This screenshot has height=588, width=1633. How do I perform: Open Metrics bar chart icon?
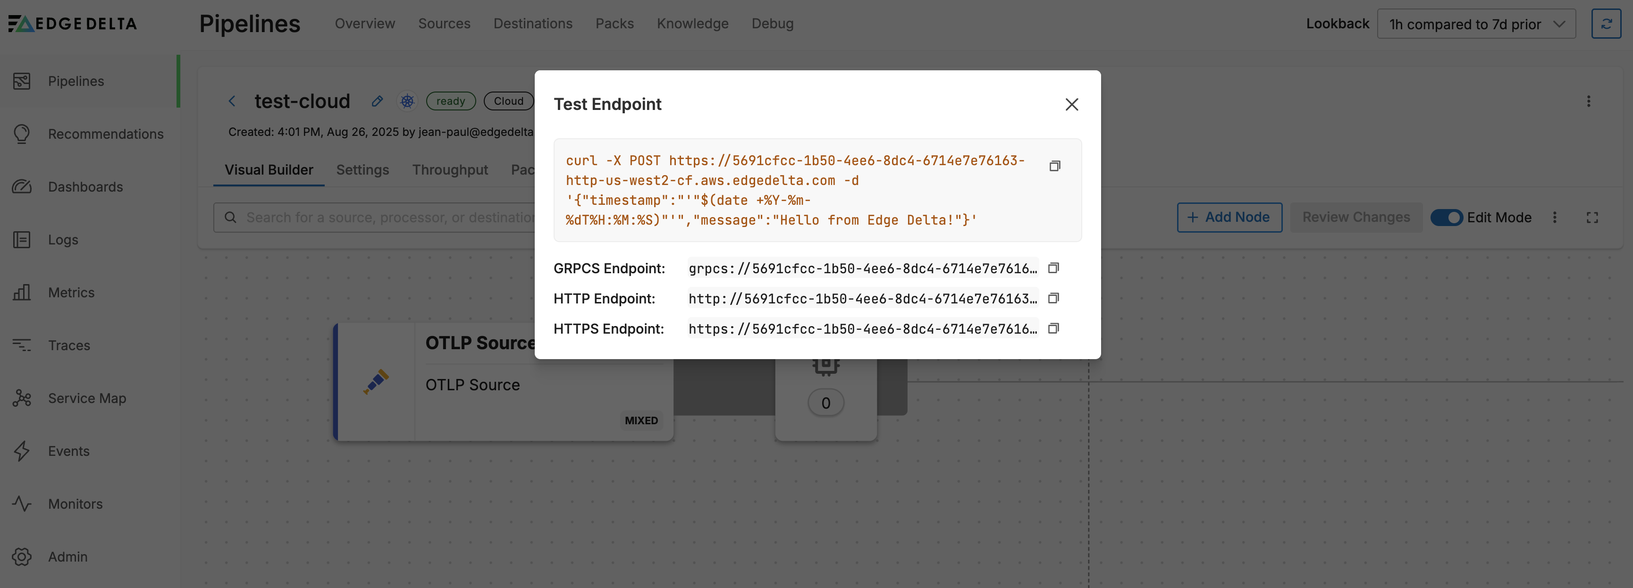pos(22,292)
